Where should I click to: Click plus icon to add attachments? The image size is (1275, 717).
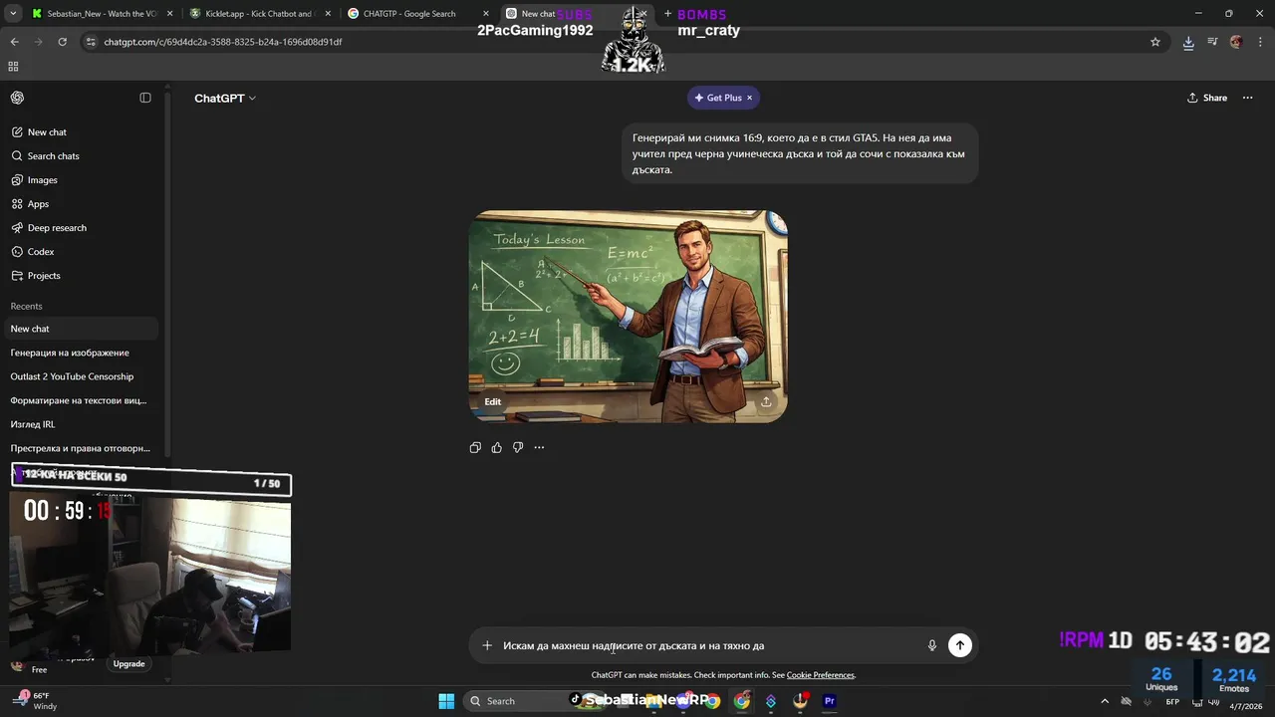tap(487, 645)
